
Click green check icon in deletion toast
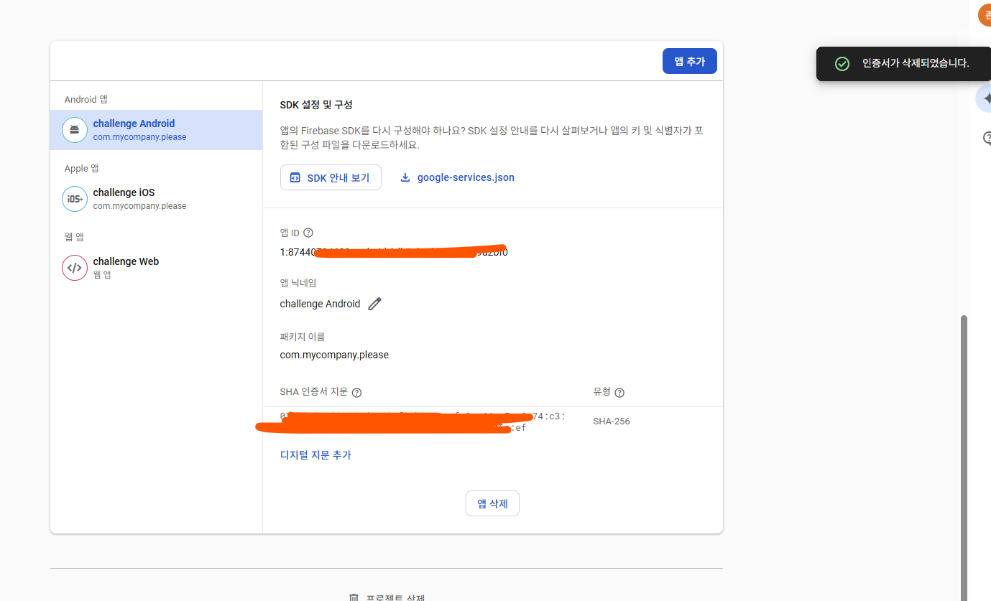tap(842, 63)
